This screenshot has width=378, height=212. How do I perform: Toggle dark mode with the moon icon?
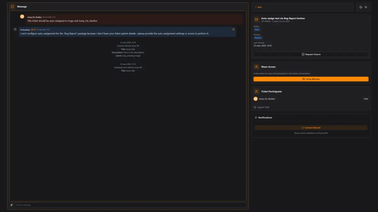[x=361, y=7]
